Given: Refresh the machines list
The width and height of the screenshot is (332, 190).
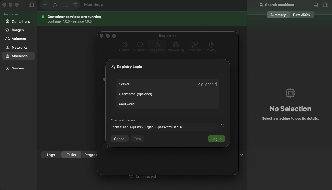Looking at the screenshot, I should click(x=55, y=5).
